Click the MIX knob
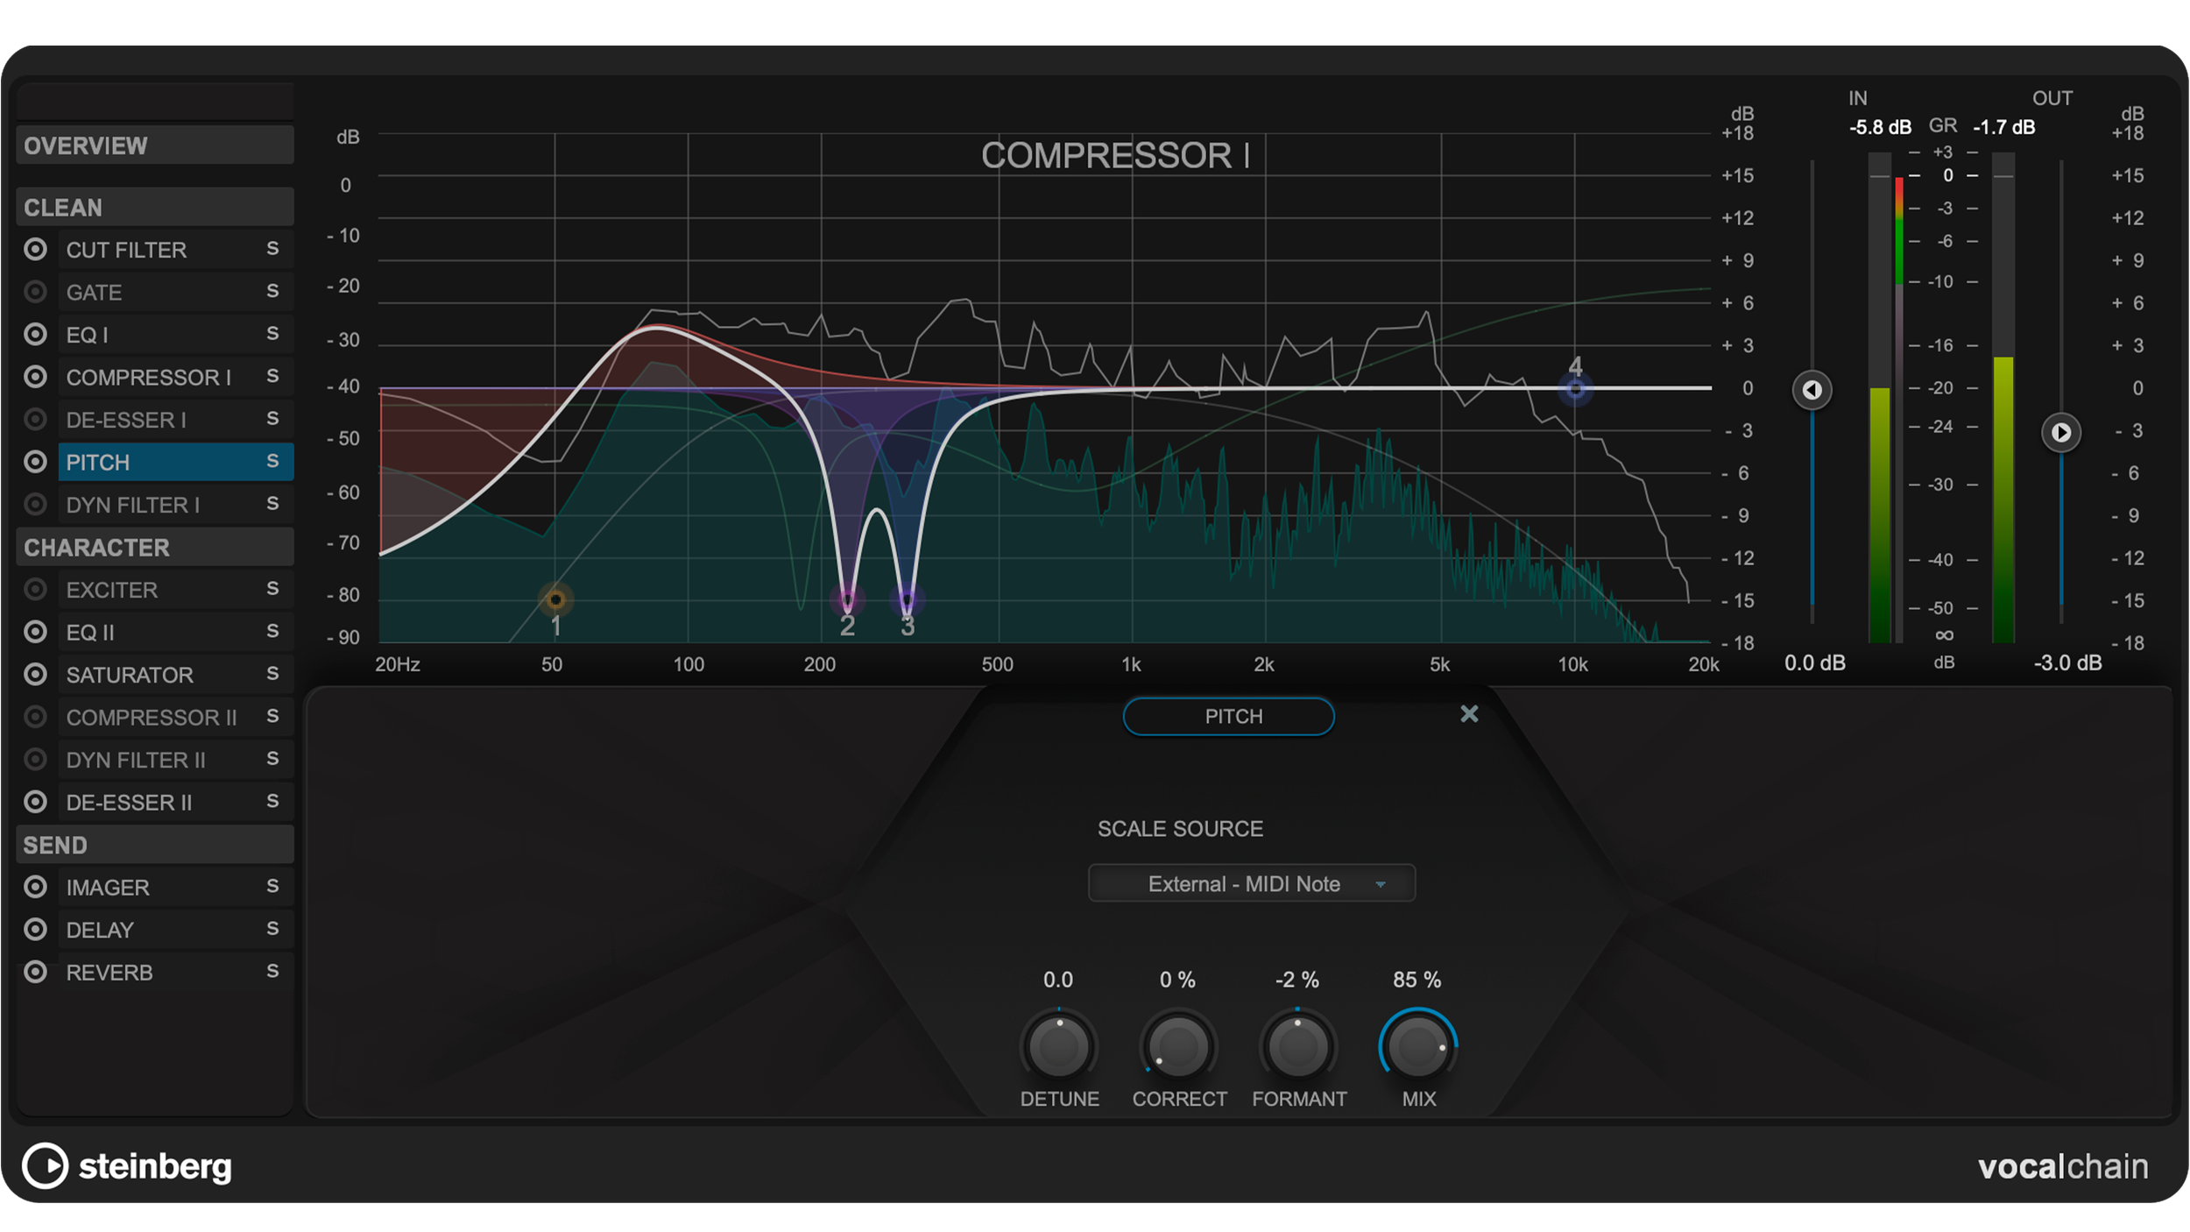Viewport: 2190px width, 1232px height. click(1417, 1047)
